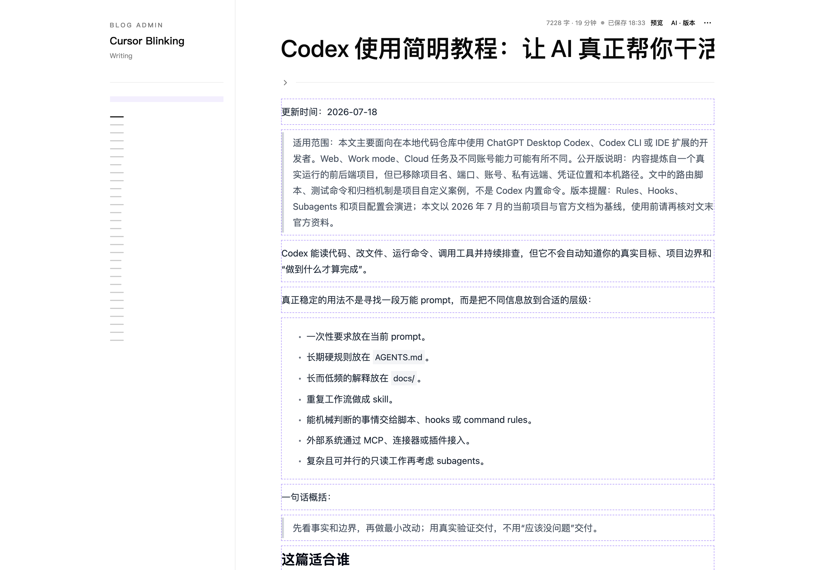
Task: Jump to the first dark outline marker
Action: click(x=117, y=117)
